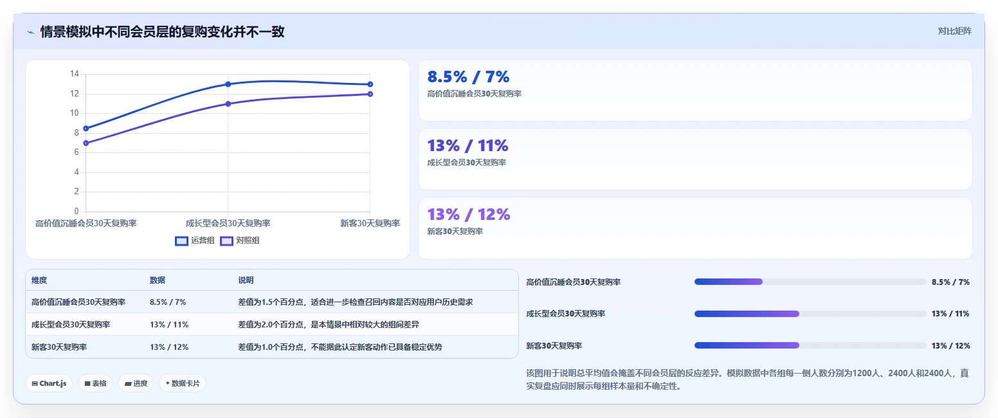The image size is (998, 418).
Task: Click the note 差值为1.0个百分点 in table
Action: (x=340, y=347)
